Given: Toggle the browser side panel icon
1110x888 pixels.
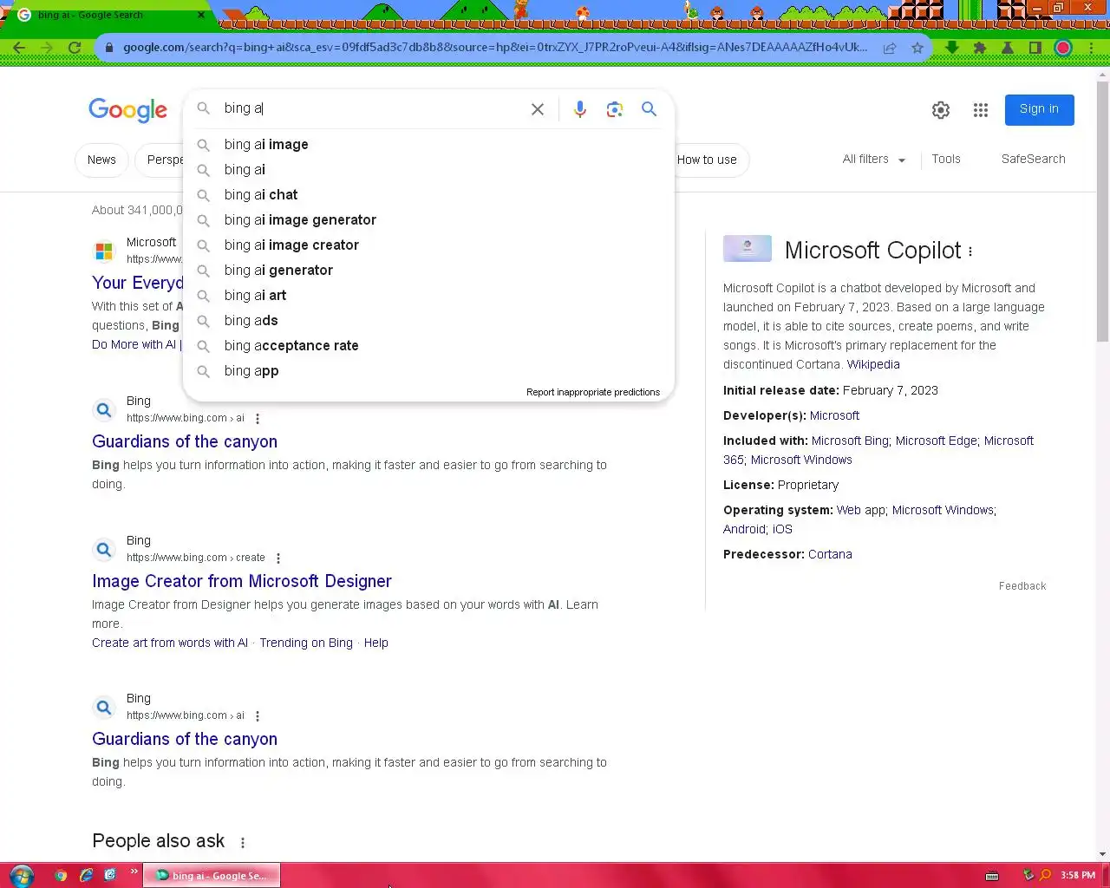Looking at the screenshot, I should pyautogui.click(x=1035, y=48).
